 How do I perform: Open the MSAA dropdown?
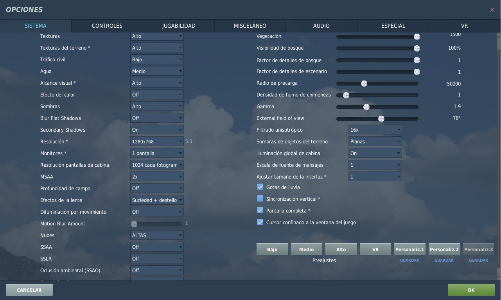point(157,177)
